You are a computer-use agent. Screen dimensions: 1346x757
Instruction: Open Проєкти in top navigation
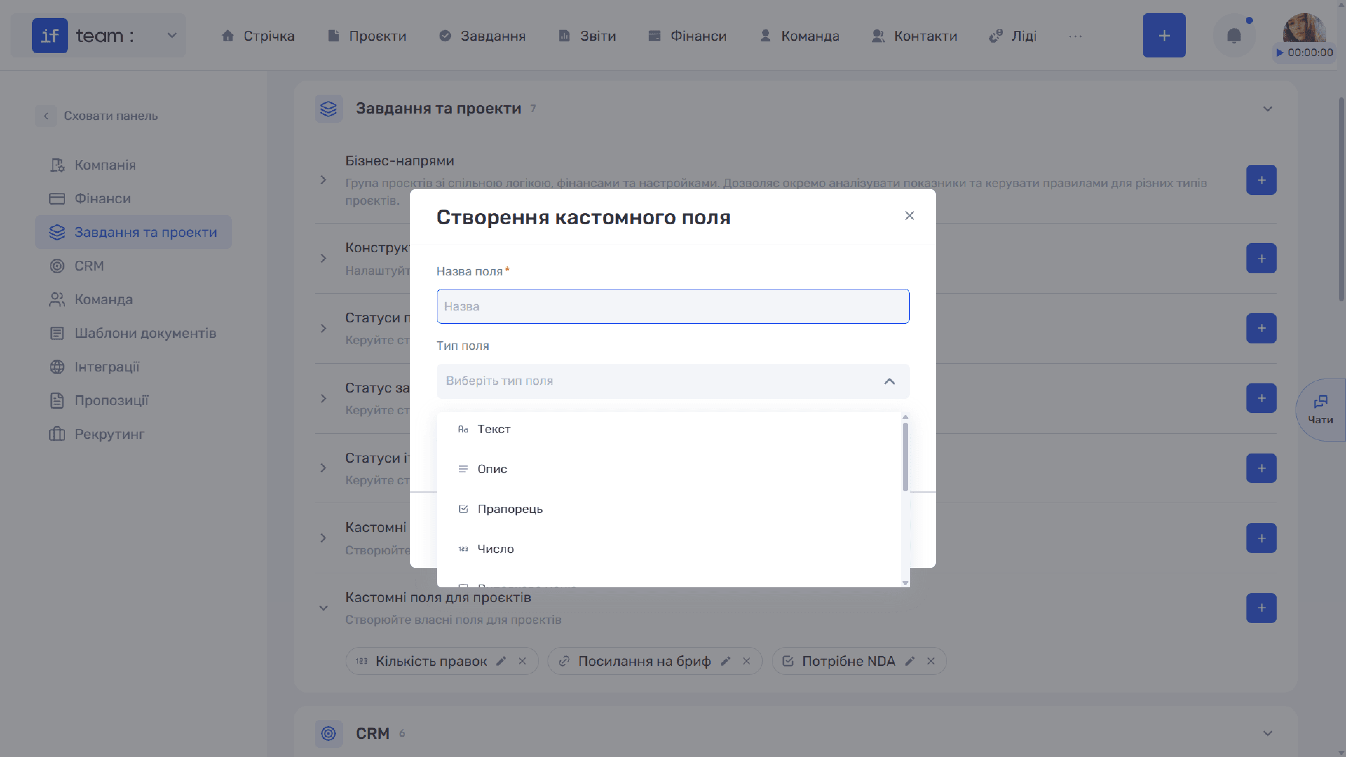click(x=367, y=36)
